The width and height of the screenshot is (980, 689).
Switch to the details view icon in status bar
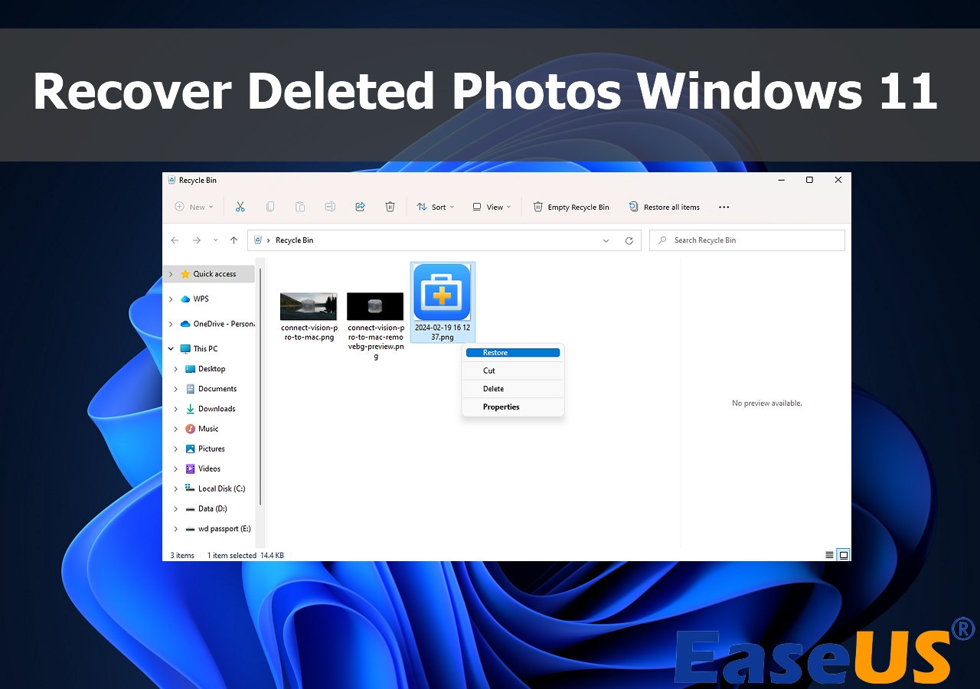[829, 555]
